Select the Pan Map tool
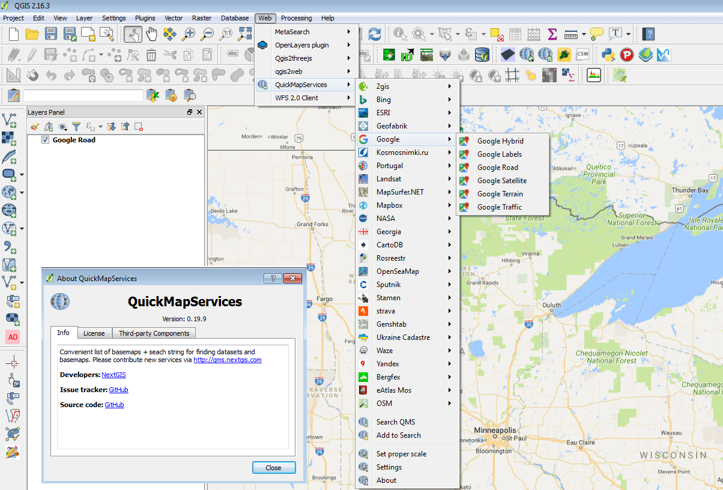This screenshot has height=490, width=723. click(x=152, y=34)
